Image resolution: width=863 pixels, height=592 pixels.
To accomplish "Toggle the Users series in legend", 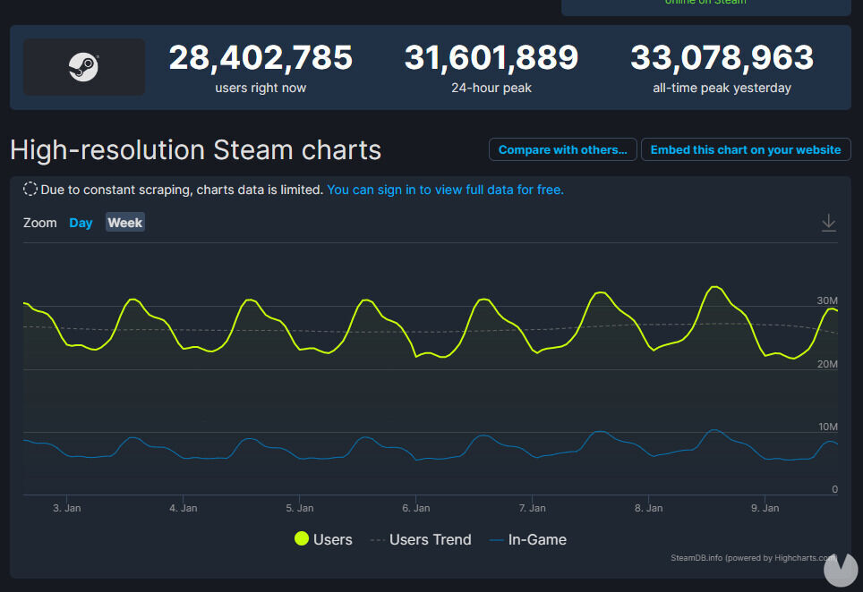I will (324, 539).
